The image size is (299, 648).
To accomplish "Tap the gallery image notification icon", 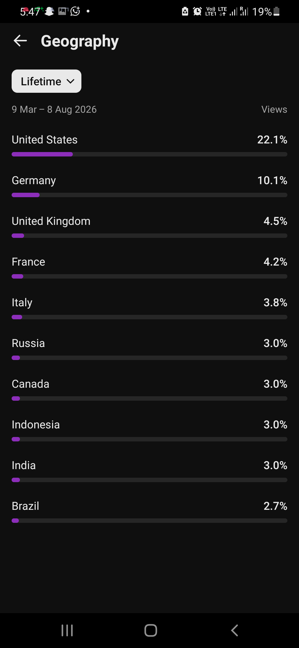I will (63, 11).
